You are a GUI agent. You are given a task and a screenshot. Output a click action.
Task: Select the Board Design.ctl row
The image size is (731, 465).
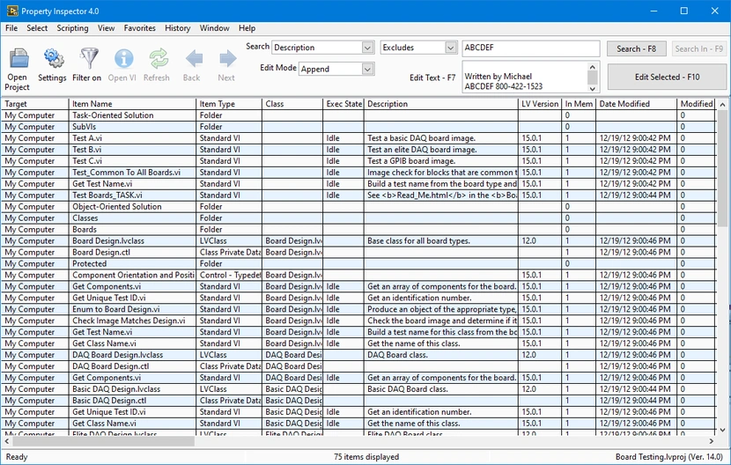tap(358, 253)
